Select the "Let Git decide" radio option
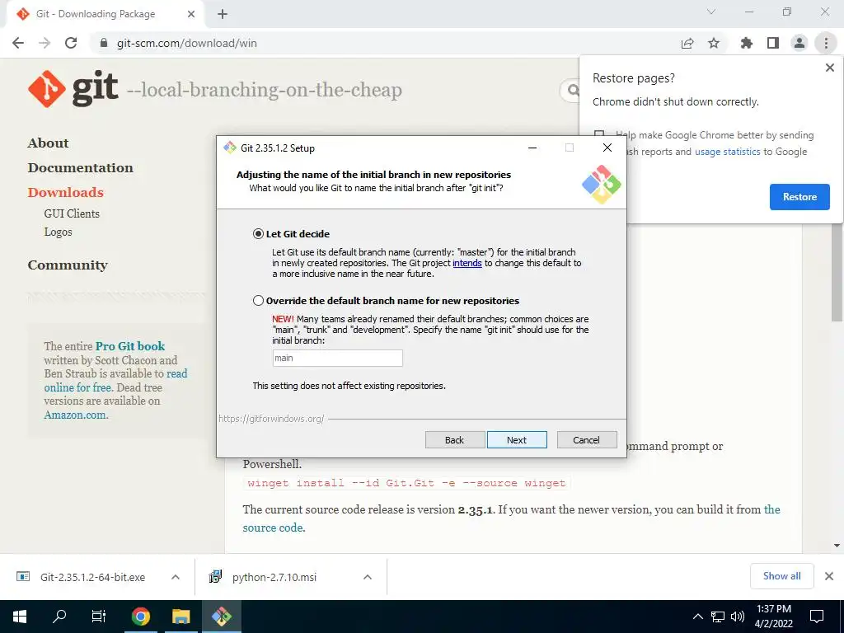 tap(258, 233)
